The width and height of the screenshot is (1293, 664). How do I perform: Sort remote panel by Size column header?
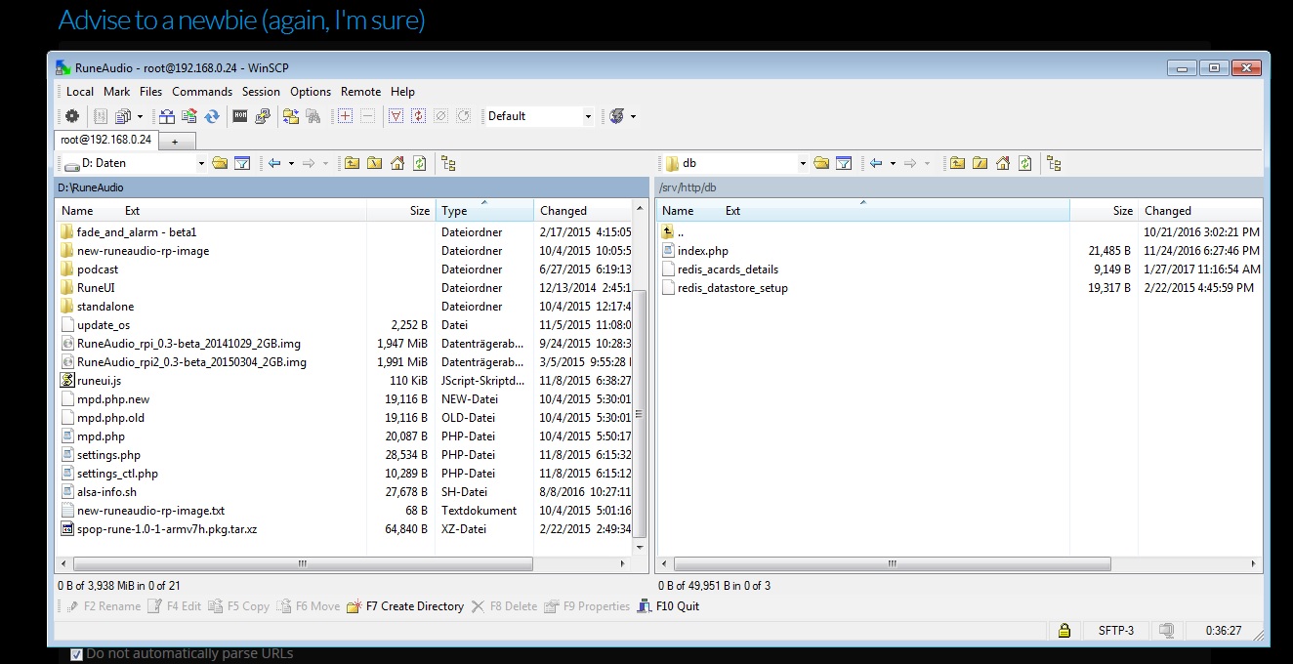(1104, 210)
